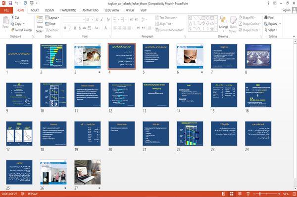The height and width of the screenshot is (197, 297).
Task: Click the Save icon in quick access toolbar
Action: pos(10,3)
